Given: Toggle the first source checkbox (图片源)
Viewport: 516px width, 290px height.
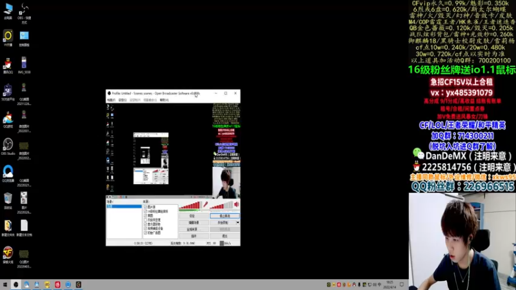Looking at the screenshot, I should pyautogui.click(x=145, y=207).
